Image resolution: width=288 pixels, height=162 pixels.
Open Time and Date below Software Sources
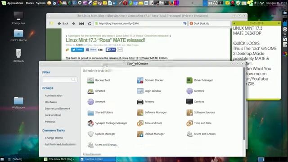[199, 123]
